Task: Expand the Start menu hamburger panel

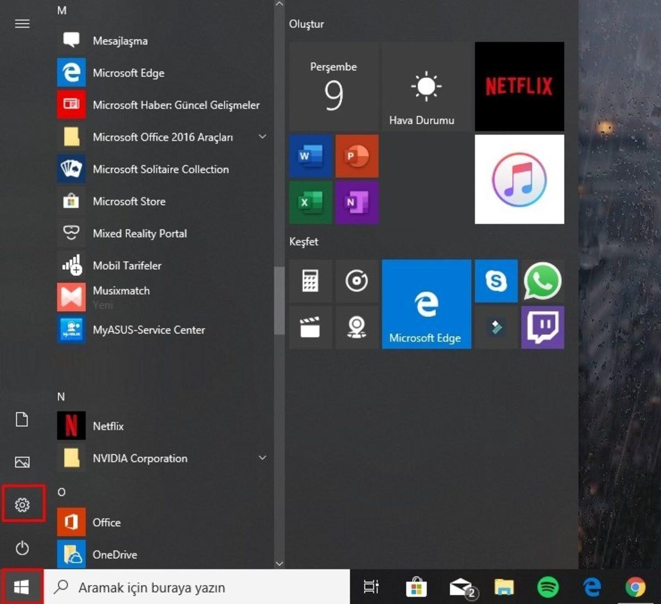Action: 21,24
